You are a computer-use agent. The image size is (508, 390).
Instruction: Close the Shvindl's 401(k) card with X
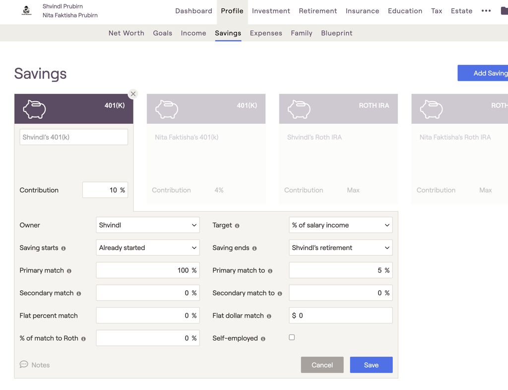(133, 94)
